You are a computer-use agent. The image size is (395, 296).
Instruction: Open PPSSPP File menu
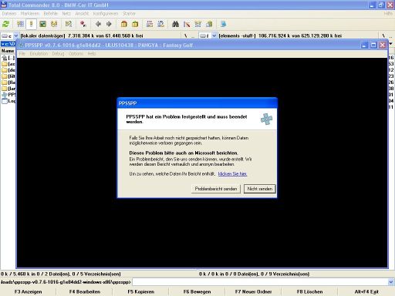point(22,53)
